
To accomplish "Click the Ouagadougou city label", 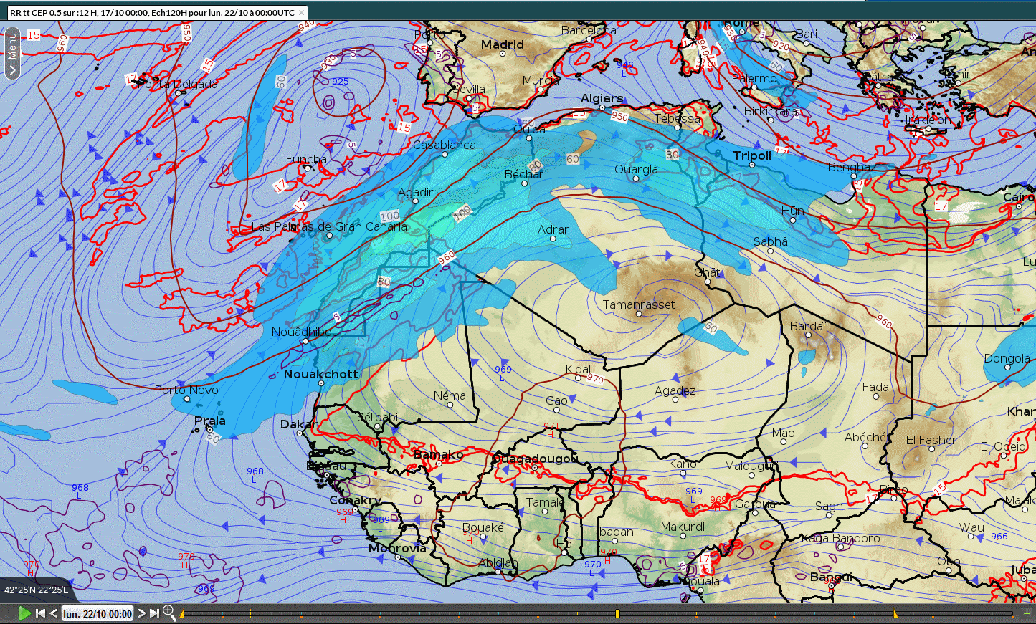I will coord(535,459).
